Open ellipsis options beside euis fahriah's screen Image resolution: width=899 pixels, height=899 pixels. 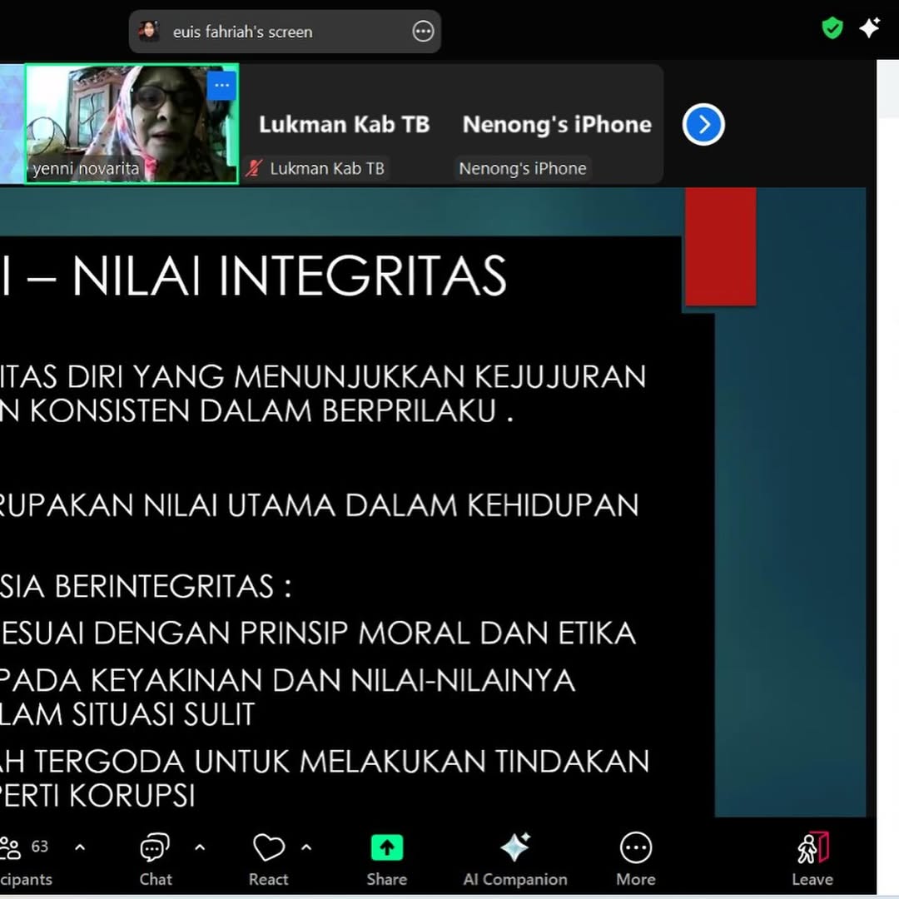423,32
